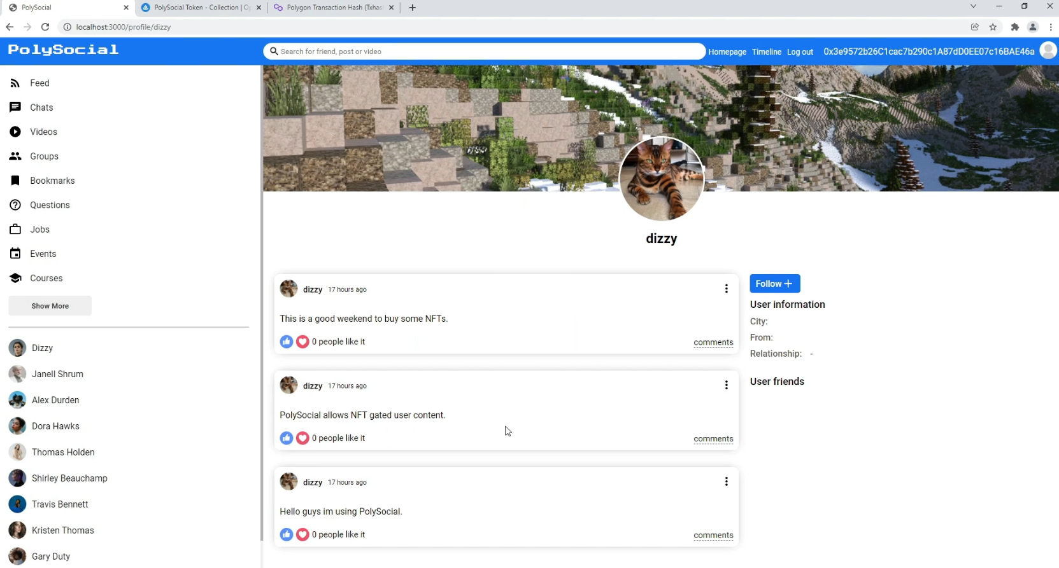Share this page via address bar icon
The width and height of the screenshot is (1059, 568).
(975, 27)
